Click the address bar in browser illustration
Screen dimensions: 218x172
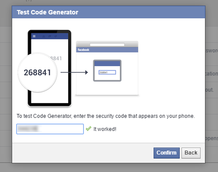pyautogui.click(x=107, y=45)
